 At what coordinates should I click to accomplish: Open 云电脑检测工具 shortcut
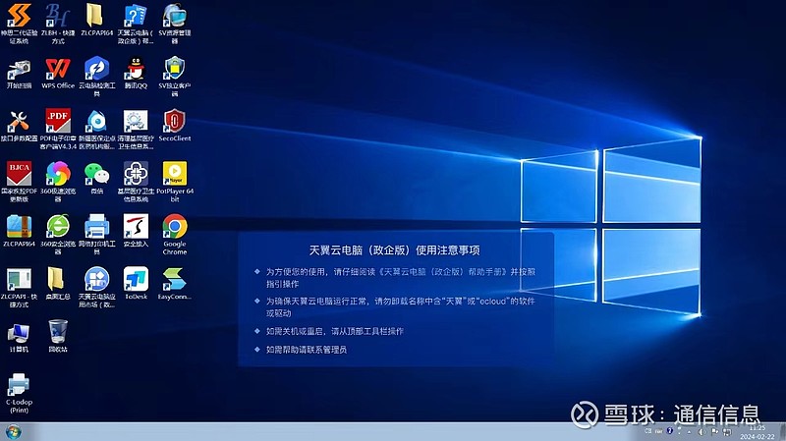[96, 77]
